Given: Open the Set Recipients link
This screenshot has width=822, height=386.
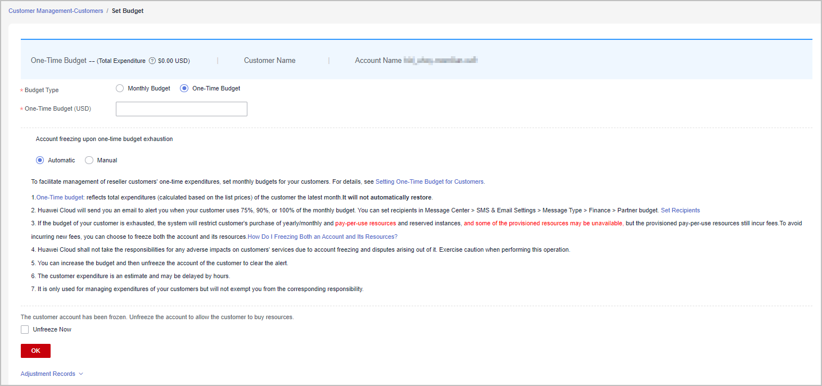Looking at the screenshot, I should coord(680,210).
